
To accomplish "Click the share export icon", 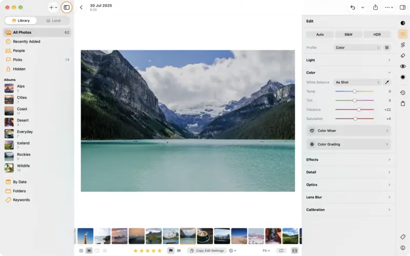I will (x=376, y=7).
